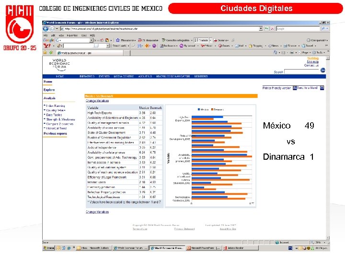Open the File menu
345x259 pixels.
coord(46,35)
